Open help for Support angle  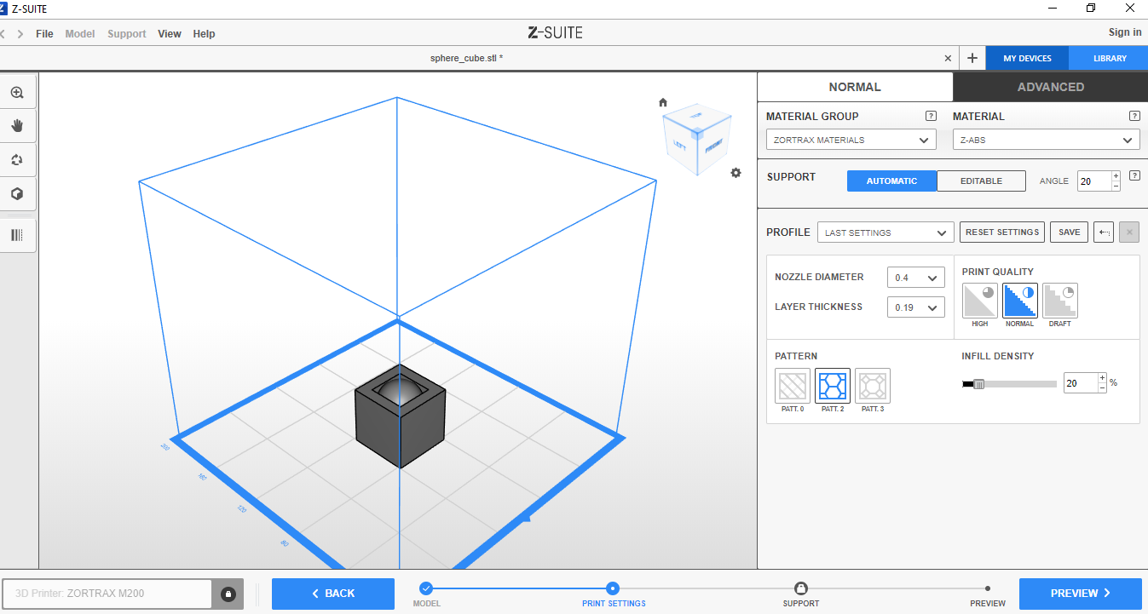click(x=1134, y=175)
